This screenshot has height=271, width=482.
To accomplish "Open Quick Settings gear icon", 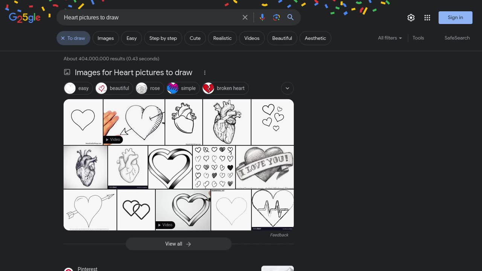I will (x=411, y=18).
